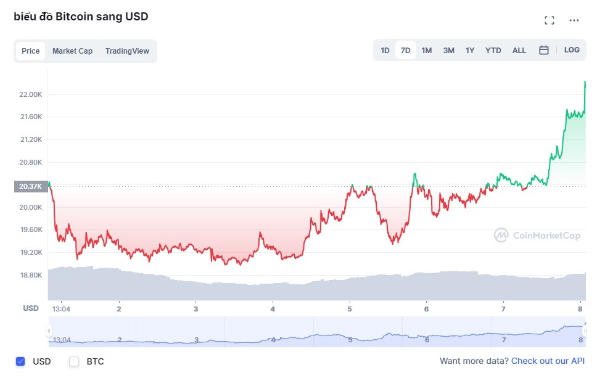Select the 3M range button
The image size is (605, 383).
click(x=448, y=50)
